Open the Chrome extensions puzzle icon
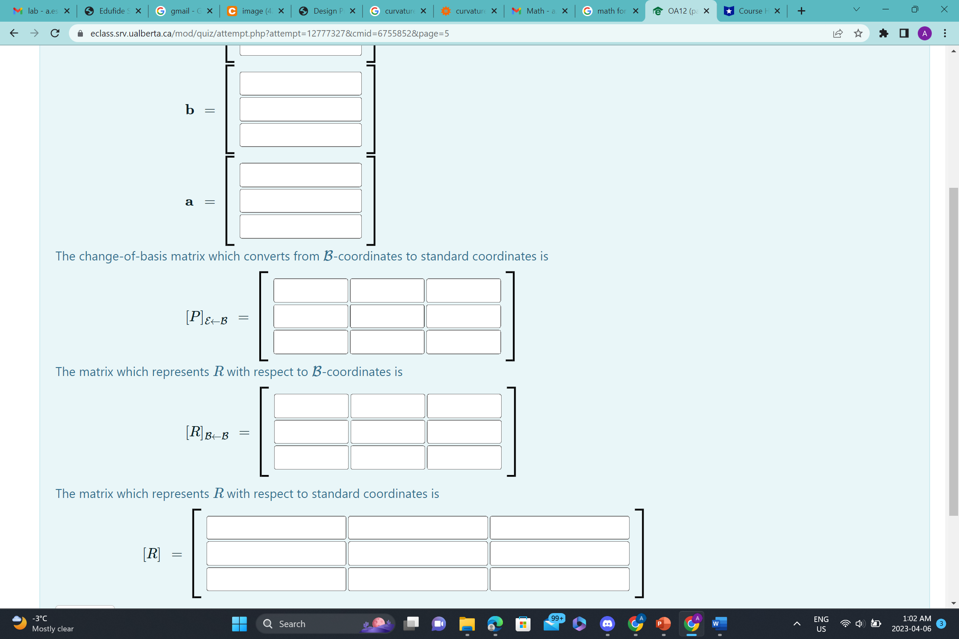 coord(884,33)
